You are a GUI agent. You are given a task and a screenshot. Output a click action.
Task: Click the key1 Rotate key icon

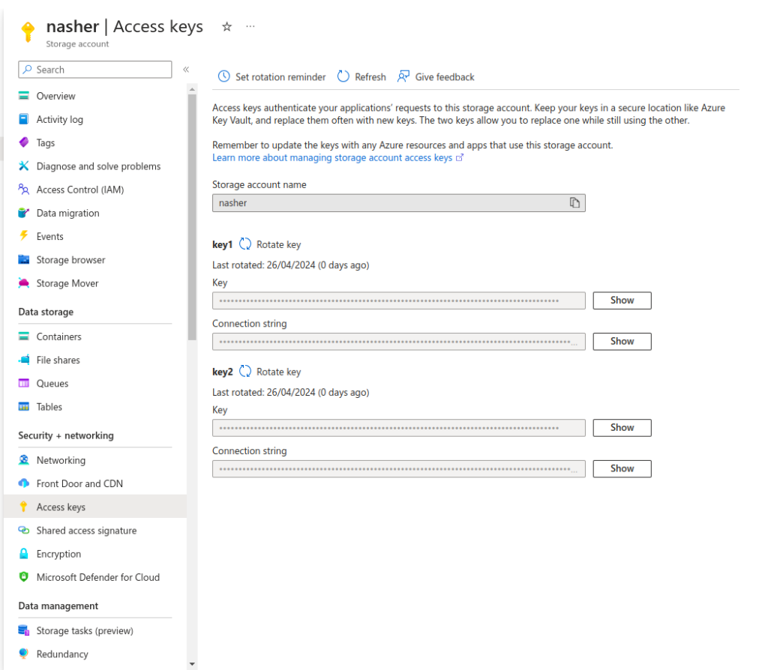[245, 244]
